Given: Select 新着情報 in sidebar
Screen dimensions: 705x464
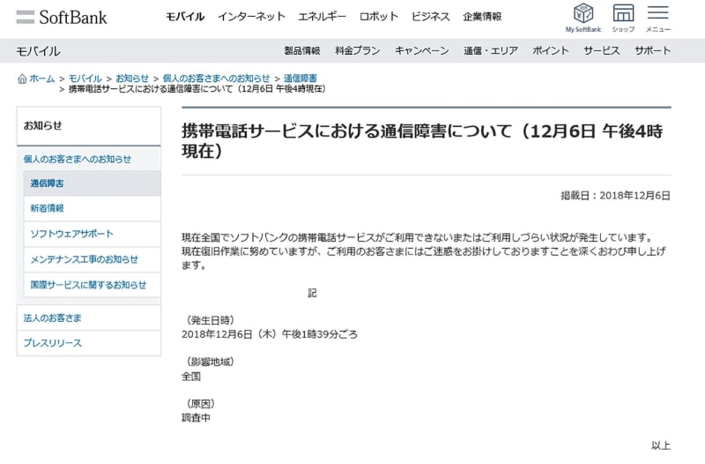Looking at the screenshot, I should coord(92,208).
